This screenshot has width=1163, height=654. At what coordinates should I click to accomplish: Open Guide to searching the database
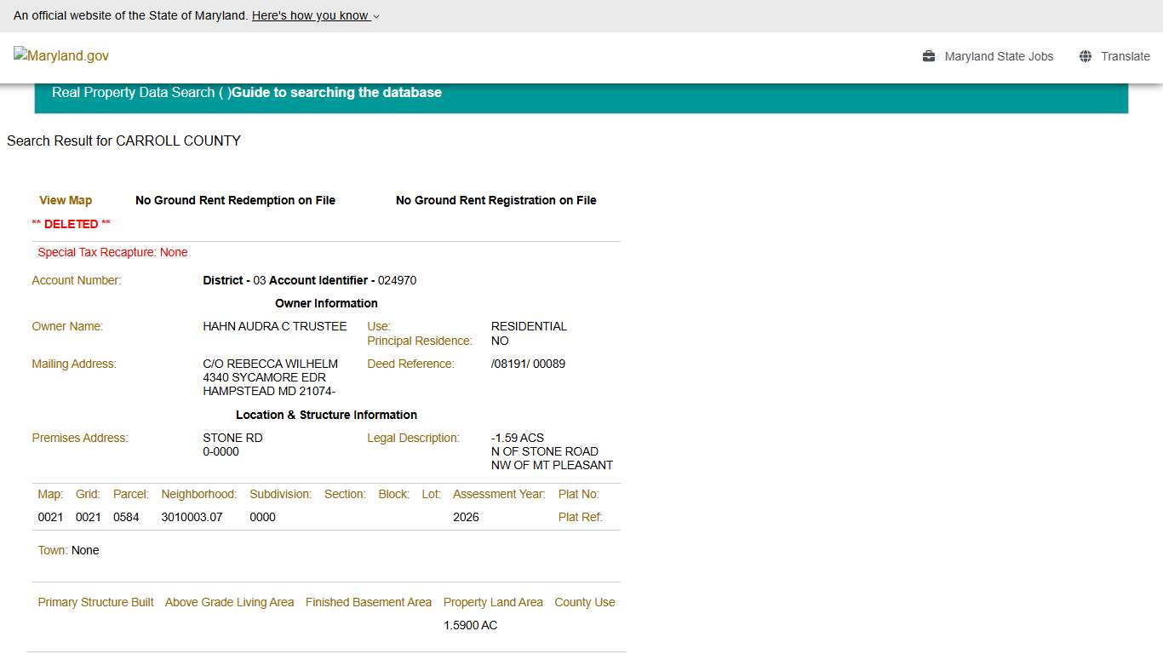[x=336, y=93]
